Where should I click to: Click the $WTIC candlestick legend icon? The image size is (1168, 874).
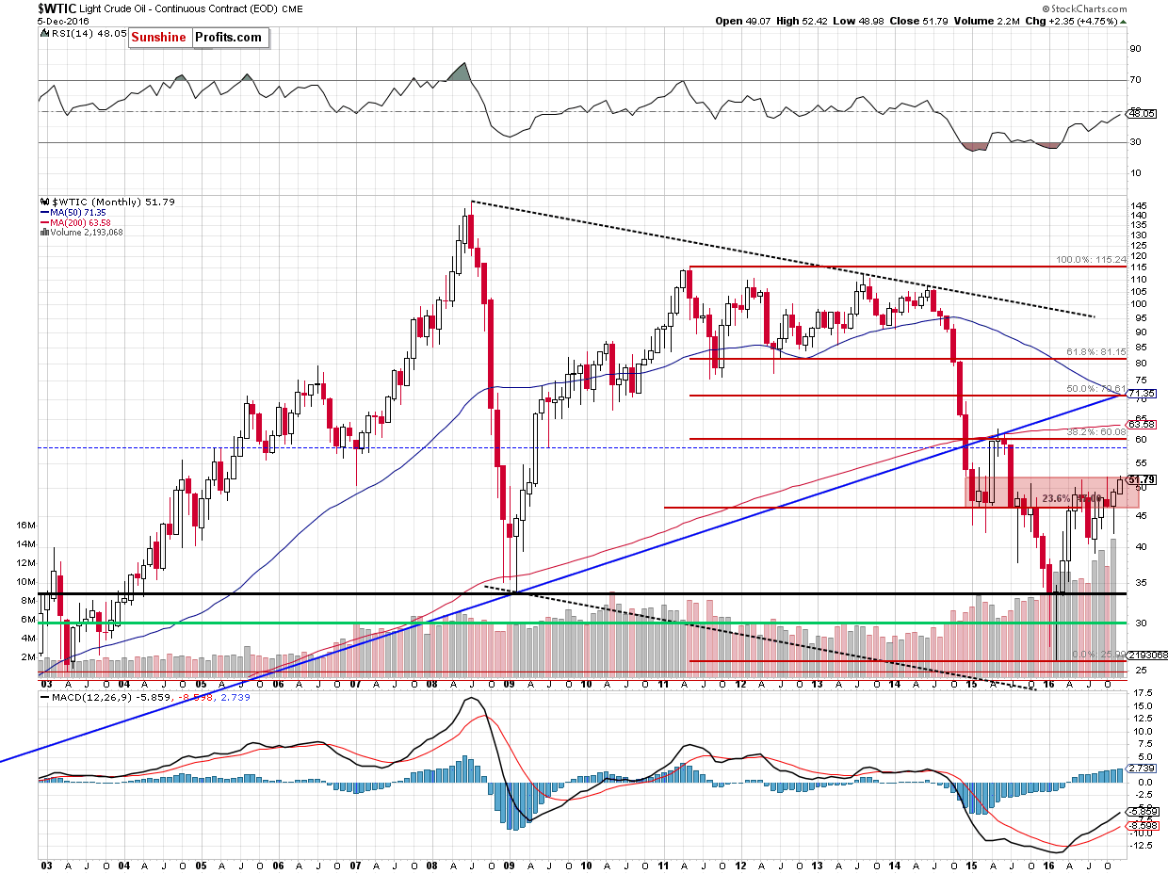click(43, 202)
